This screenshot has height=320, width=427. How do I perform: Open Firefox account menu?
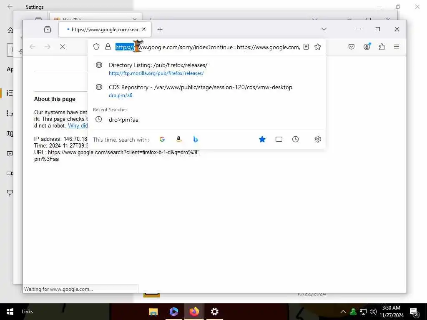point(367,47)
